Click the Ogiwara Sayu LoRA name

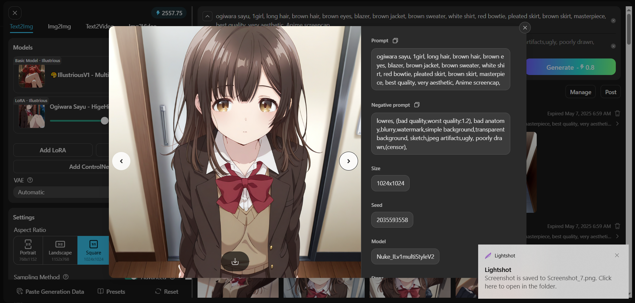point(79,107)
